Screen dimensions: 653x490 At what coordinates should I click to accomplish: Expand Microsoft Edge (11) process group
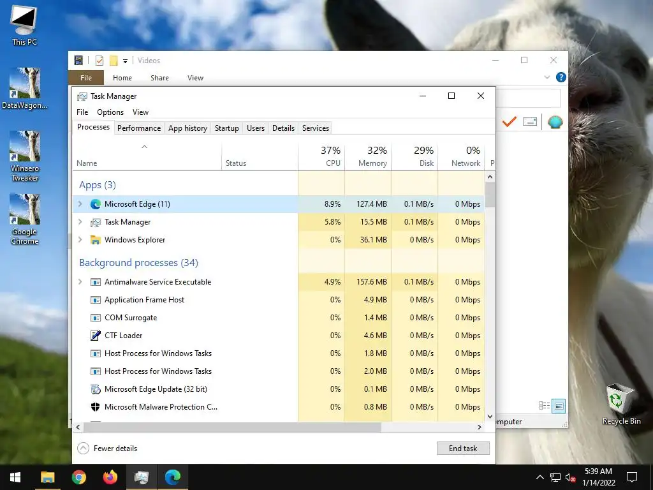coord(80,204)
